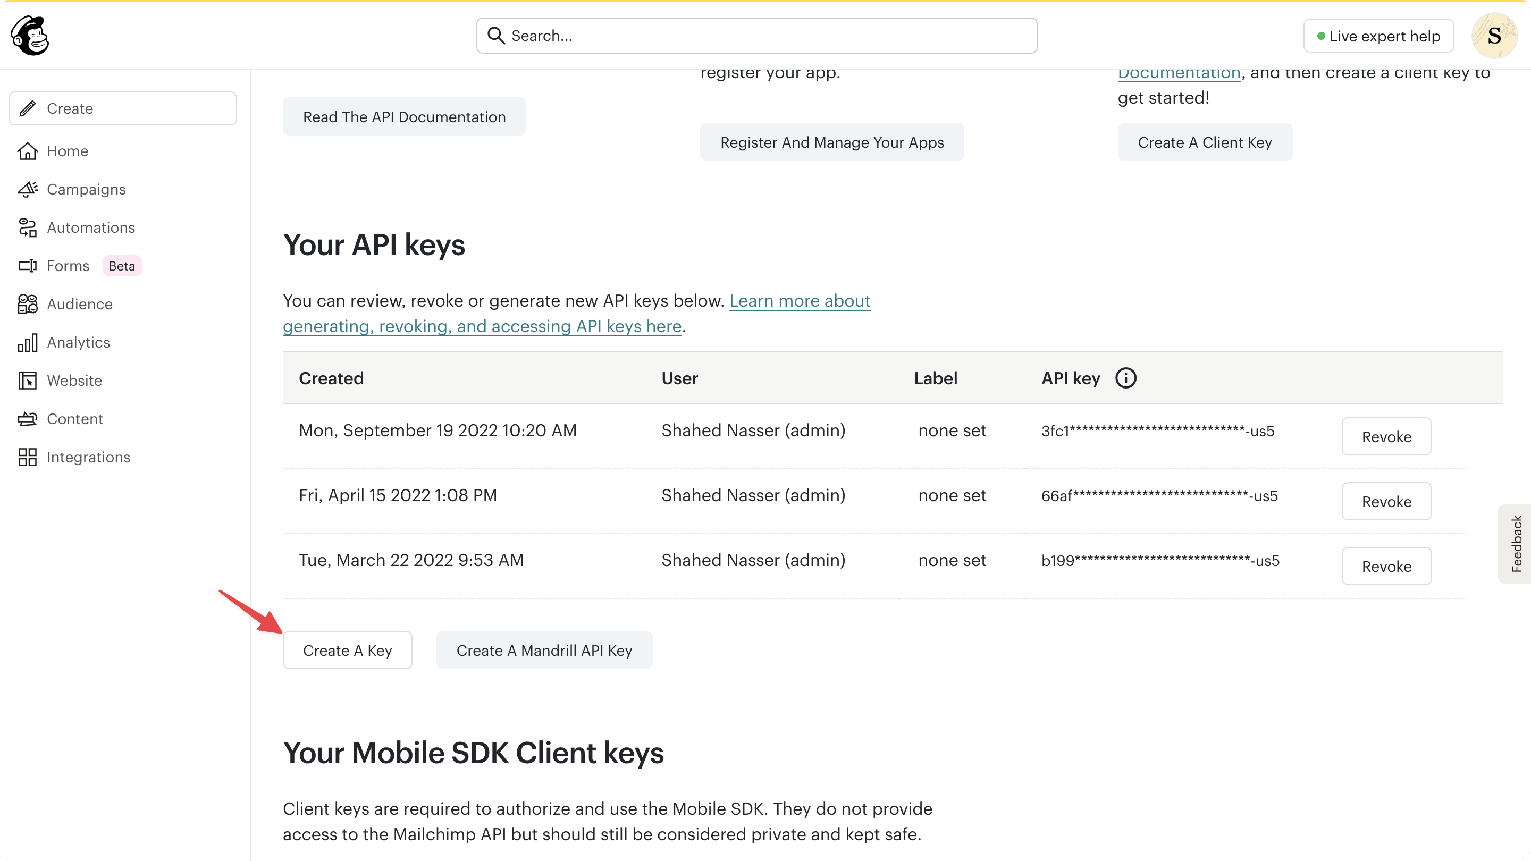This screenshot has width=1531, height=861.
Task: Open the API keys learn more link
Action: point(800,301)
